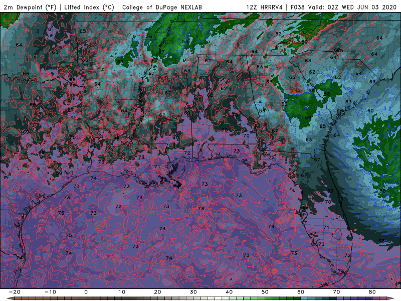Click the "-20" colorbar scale label
Image resolution: width=401 pixels, height=301 pixels.
[x=15, y=292]
